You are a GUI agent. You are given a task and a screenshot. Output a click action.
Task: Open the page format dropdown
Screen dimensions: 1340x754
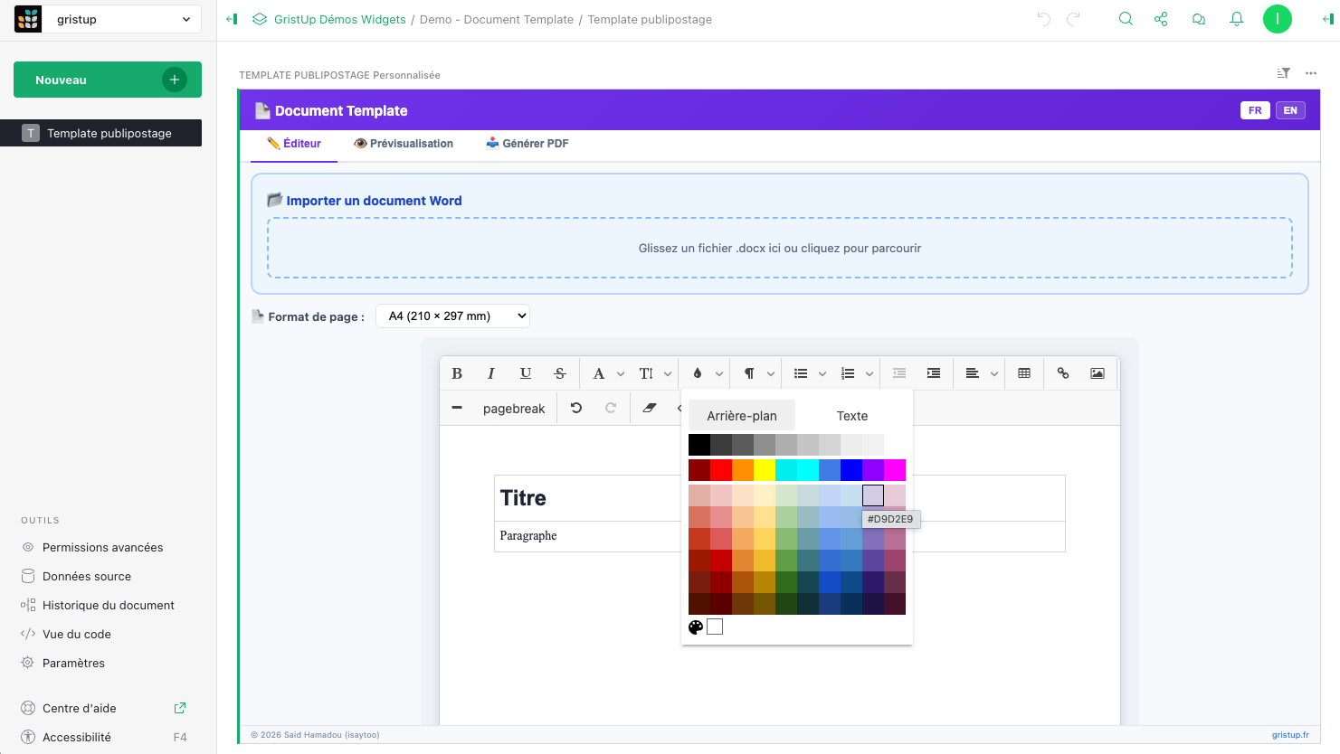pyautogui.click(x=452, y=316)
